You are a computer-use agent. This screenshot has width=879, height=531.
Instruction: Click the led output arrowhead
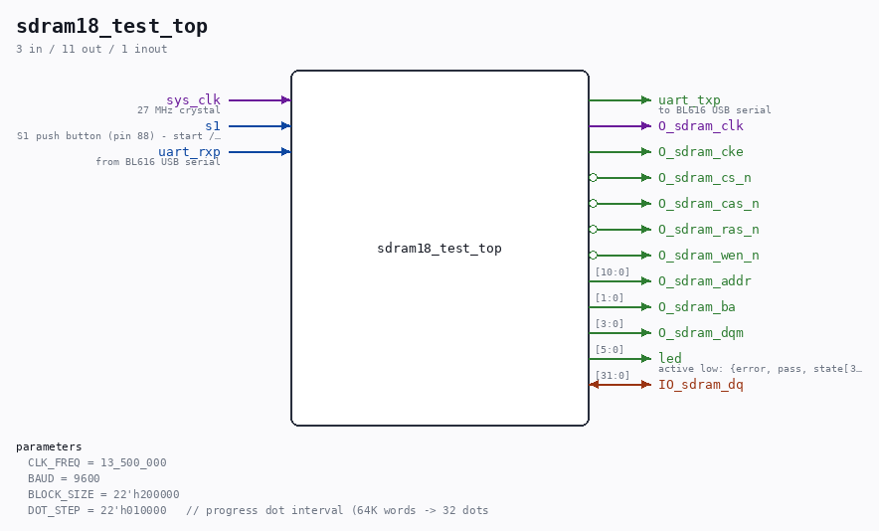click(x=646, y=358)
